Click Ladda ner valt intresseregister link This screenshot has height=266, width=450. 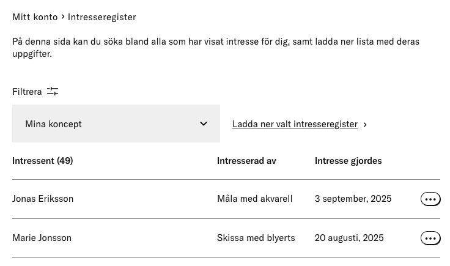pyautogui.click(x=295, y=124)
